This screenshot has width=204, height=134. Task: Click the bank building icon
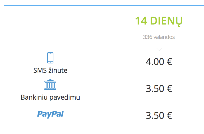50,85
